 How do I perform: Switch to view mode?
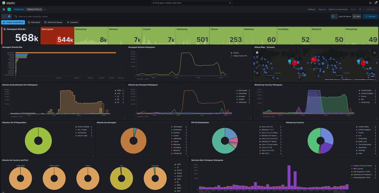pyautogui.click(x=338, y=9)
